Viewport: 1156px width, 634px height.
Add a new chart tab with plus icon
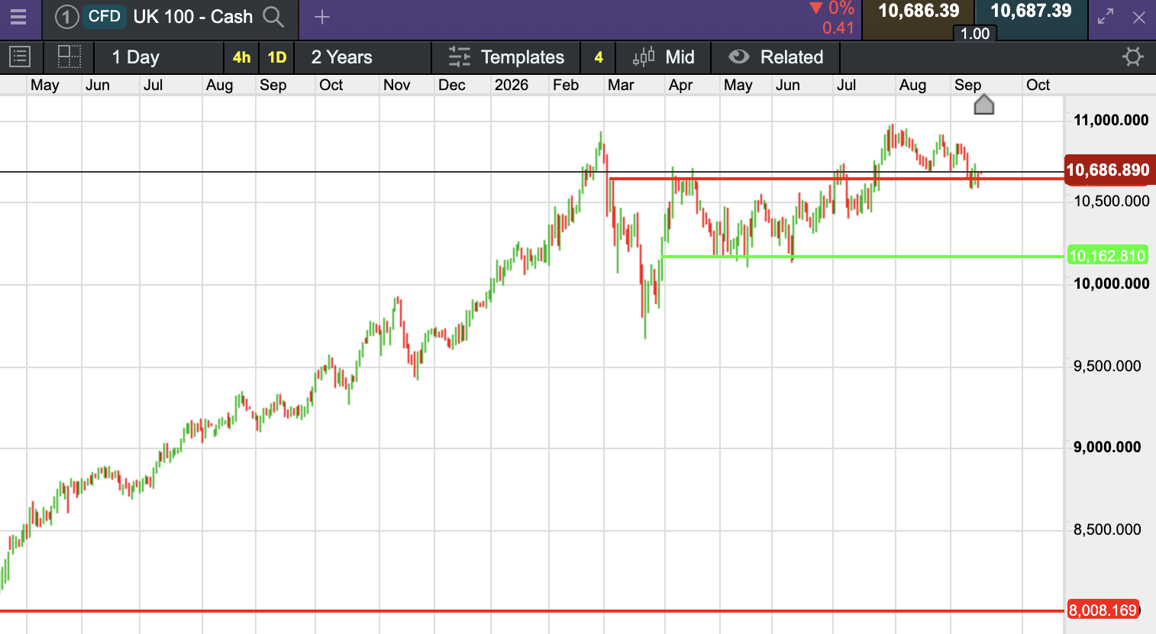(x=322, y=17)
